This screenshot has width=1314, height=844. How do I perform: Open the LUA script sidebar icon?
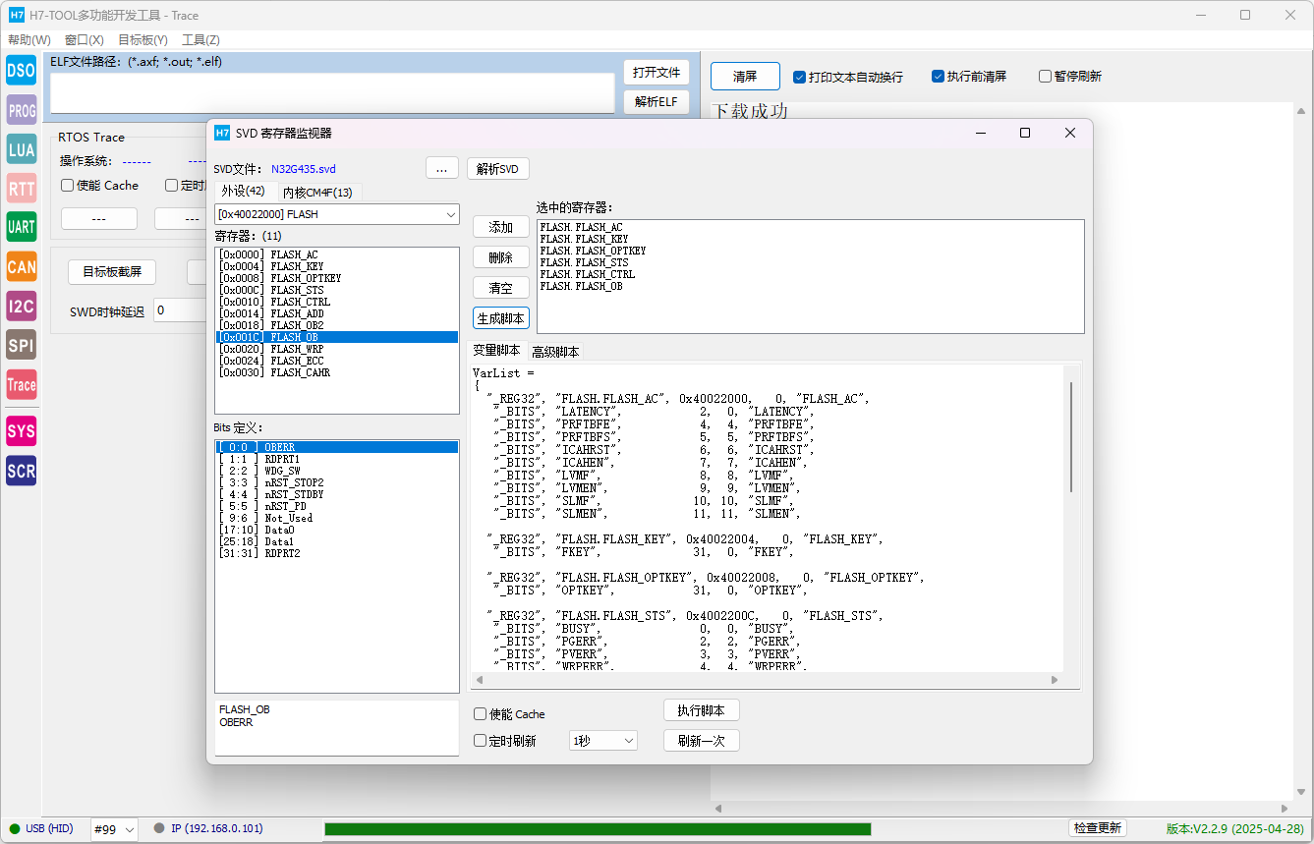[21, 149]
